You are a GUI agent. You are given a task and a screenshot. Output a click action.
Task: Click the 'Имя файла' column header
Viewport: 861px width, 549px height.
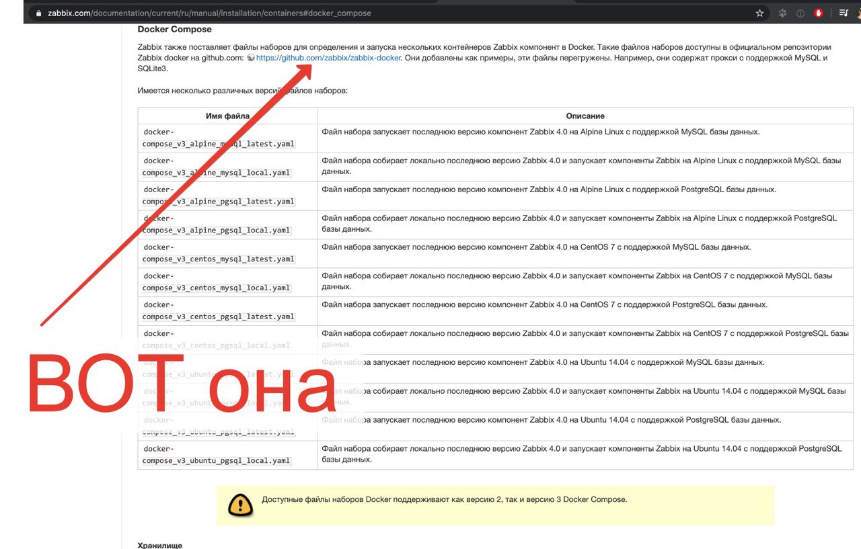pyautogui.click(x=227, y=116)
